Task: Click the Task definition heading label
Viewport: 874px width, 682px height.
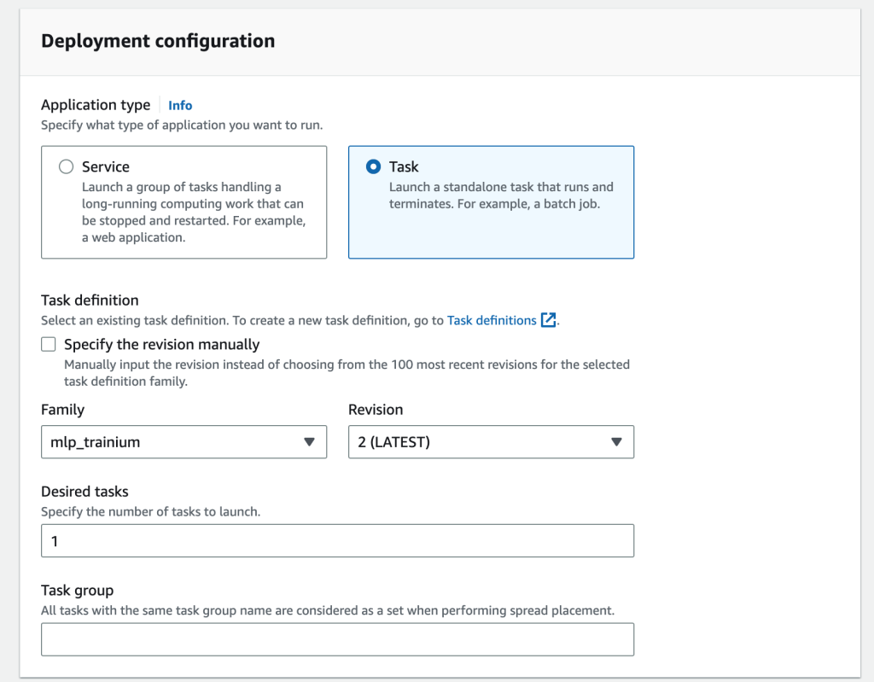Action: click(90, 300)
